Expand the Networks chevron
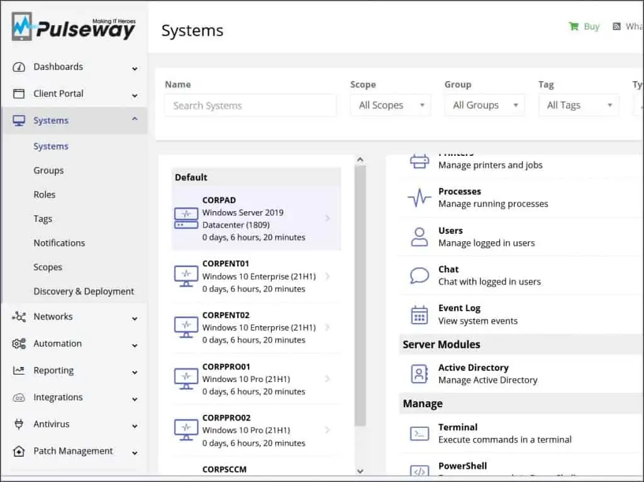Screen dimensions: 644x482 pyautogui.click(x=135, y=319)
